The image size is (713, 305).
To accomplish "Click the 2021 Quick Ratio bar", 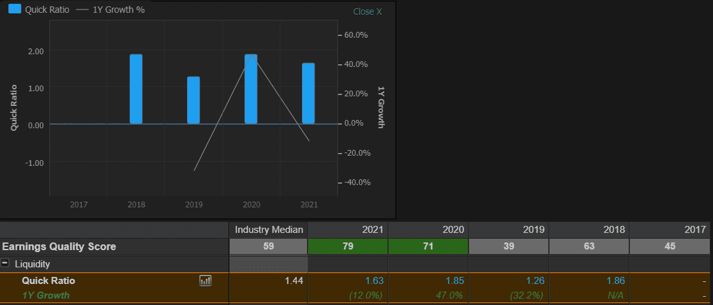I will [308, 93].
